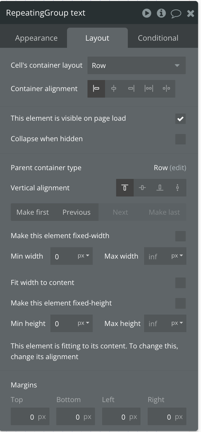The height and width of the screenshot is (432, 201).
Task: Open the info icon for element reference
Action: (x=161, y=13)
